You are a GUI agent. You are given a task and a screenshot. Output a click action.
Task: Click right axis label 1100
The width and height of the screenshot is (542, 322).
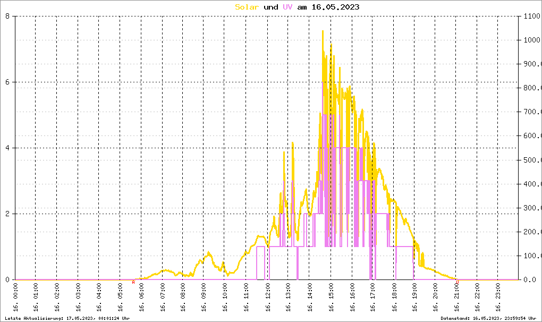click(x=532, y=16)
